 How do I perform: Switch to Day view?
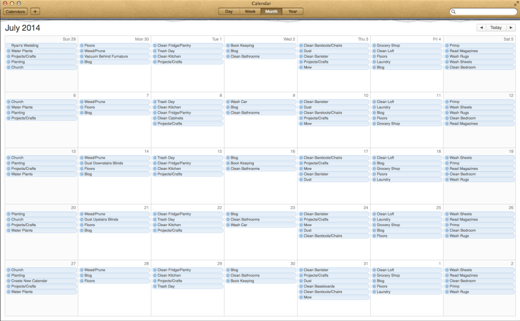pos(229,11)
